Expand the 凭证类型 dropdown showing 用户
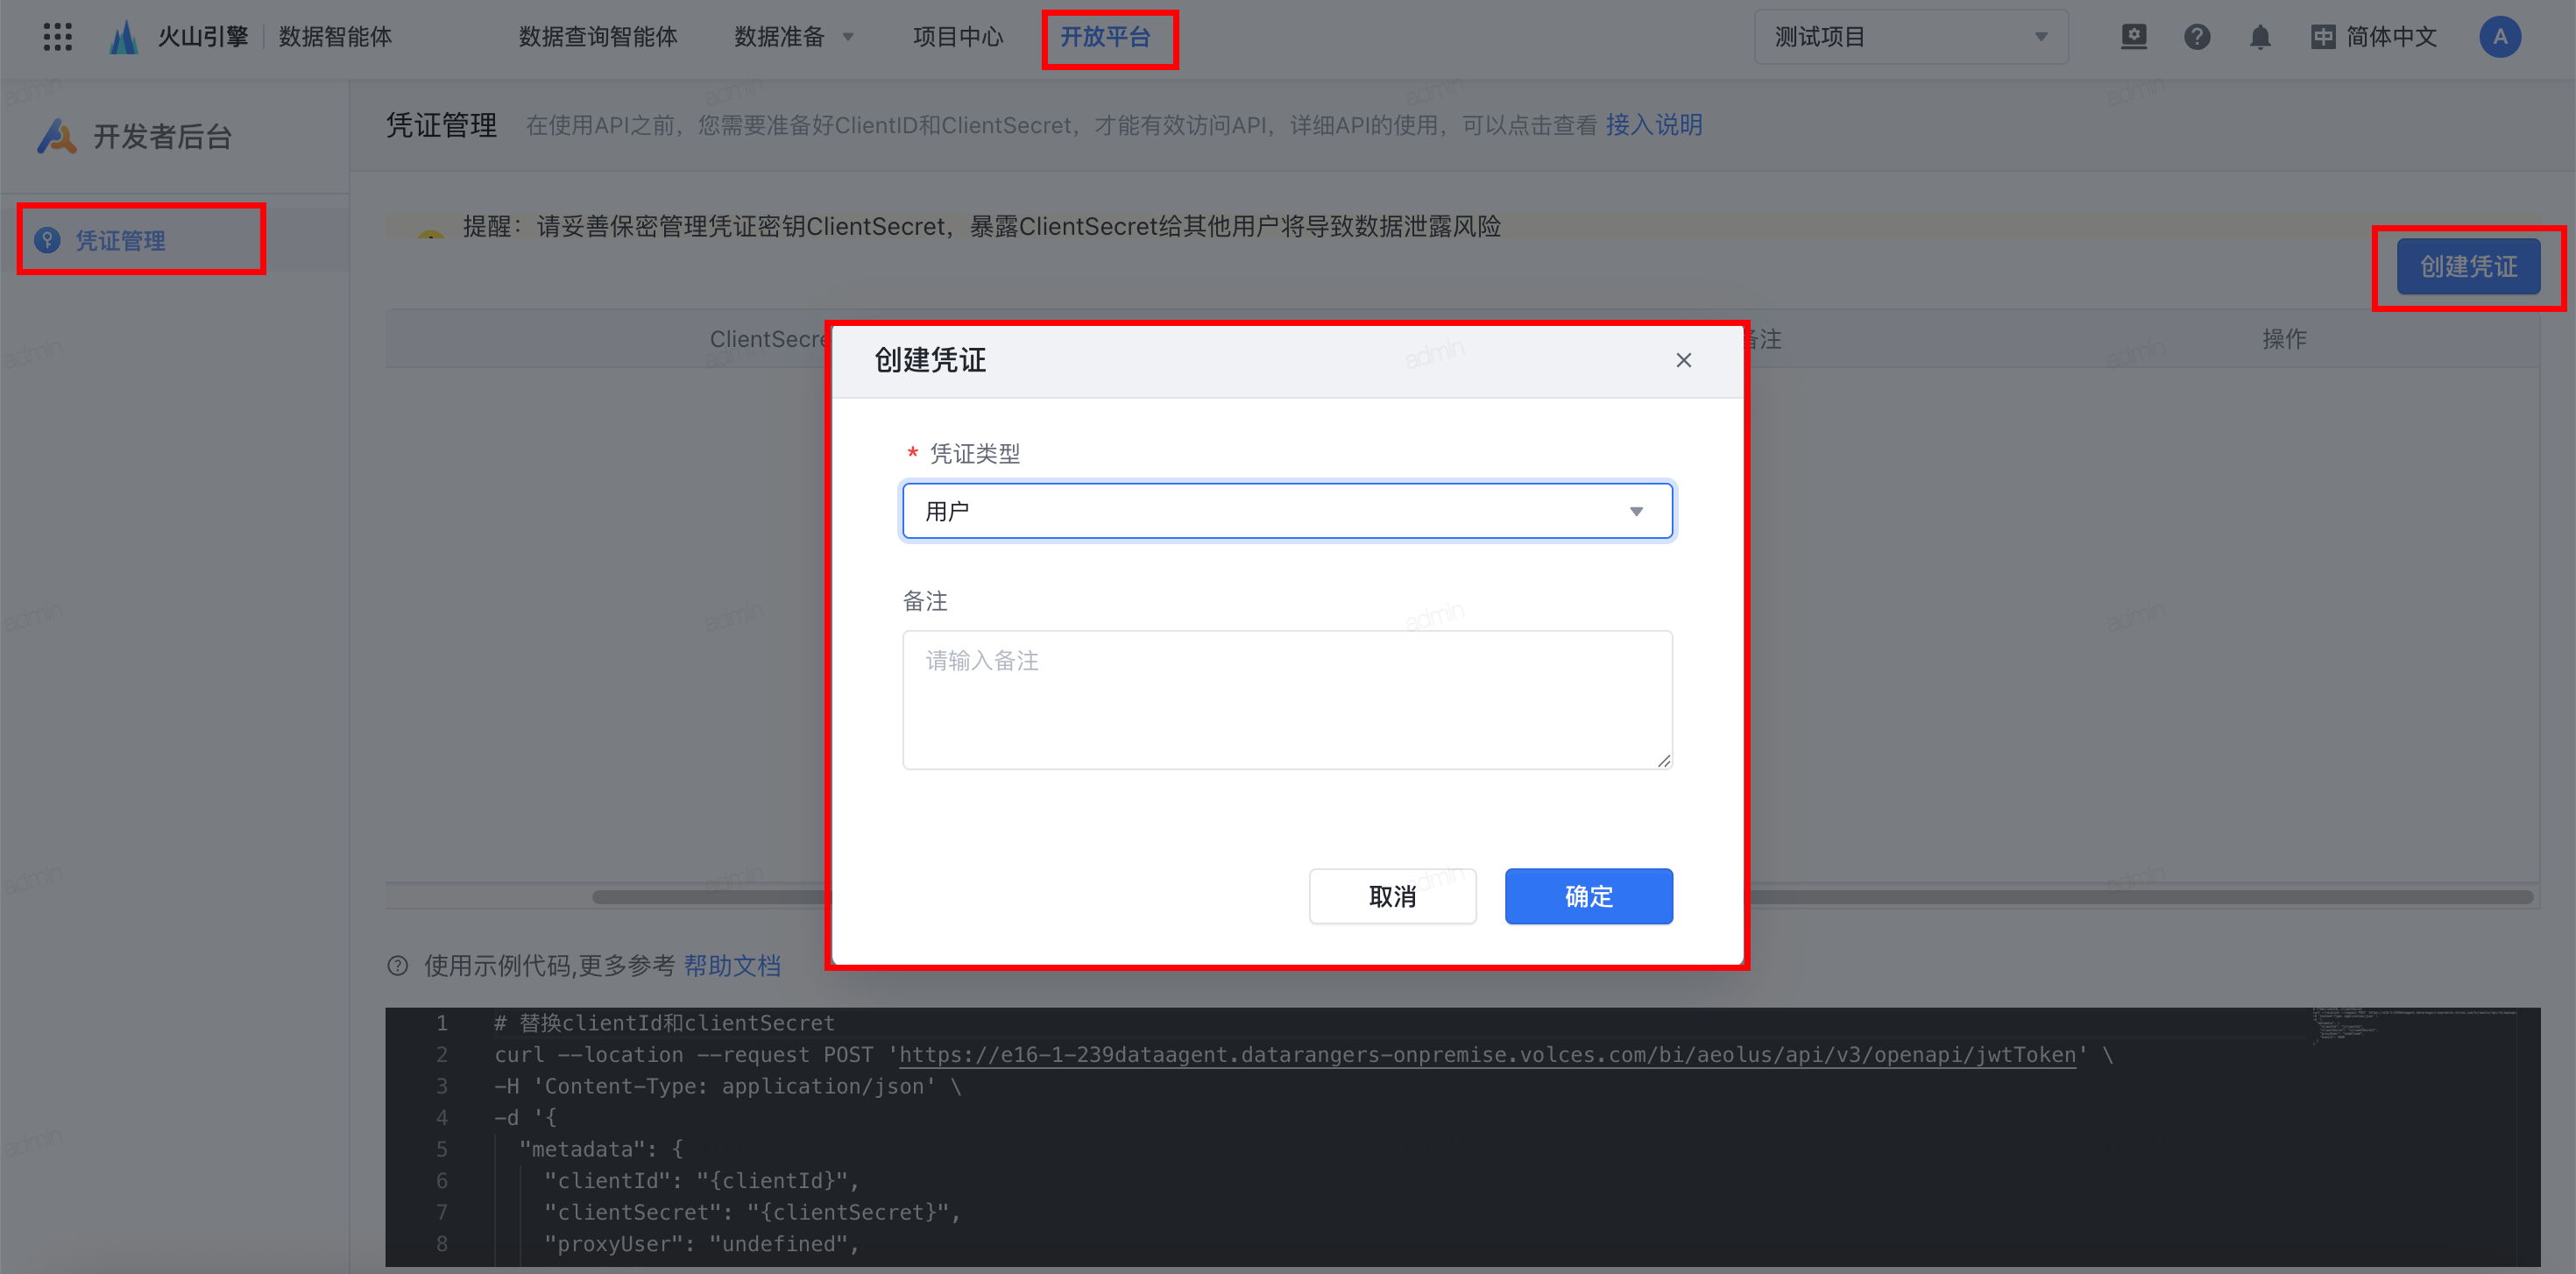The image size is (2576, 1274). pyautogui.click(x=1286, y=511)
